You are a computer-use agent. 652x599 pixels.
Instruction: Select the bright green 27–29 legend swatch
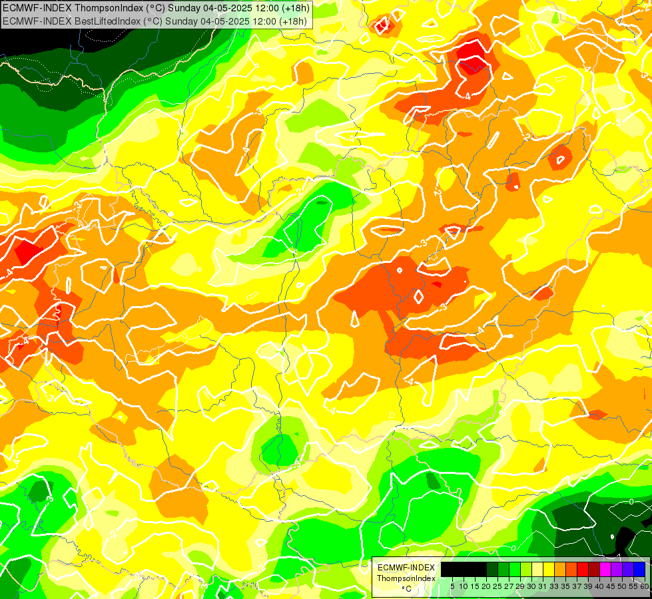click(515, 570)
